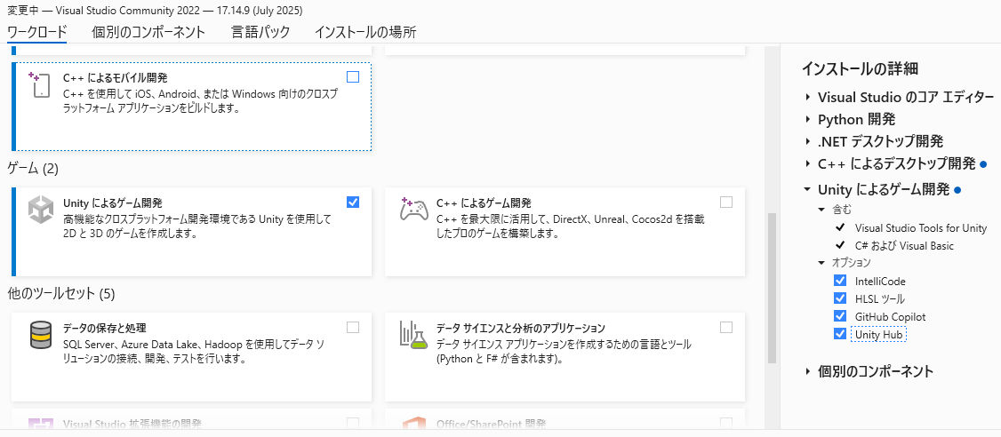Viewport: 1001px width, 437px height.
Task: Open the 言語パック tab
Action: [260, 32]
